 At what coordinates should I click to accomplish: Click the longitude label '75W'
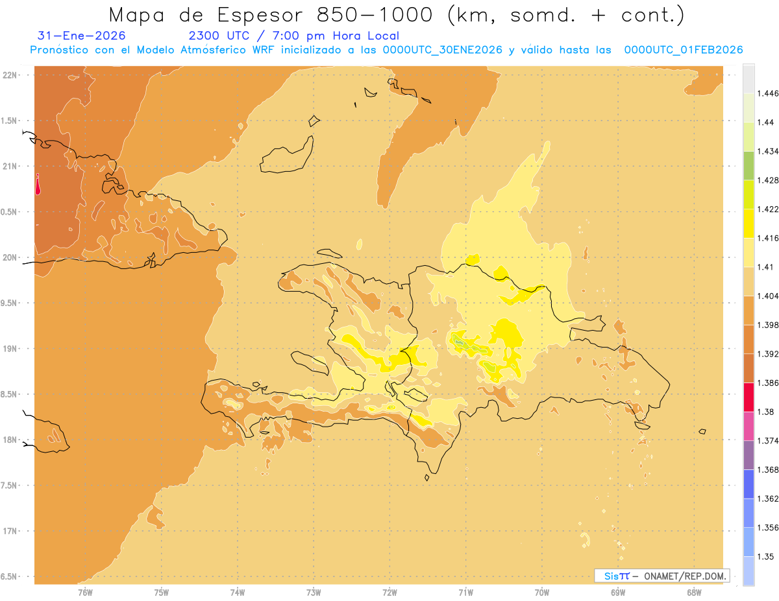tap(162, 592)
